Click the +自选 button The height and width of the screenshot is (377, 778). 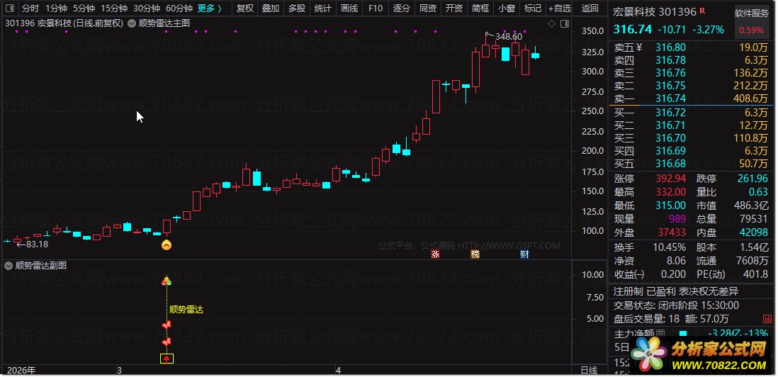click(x=560, y=9)
